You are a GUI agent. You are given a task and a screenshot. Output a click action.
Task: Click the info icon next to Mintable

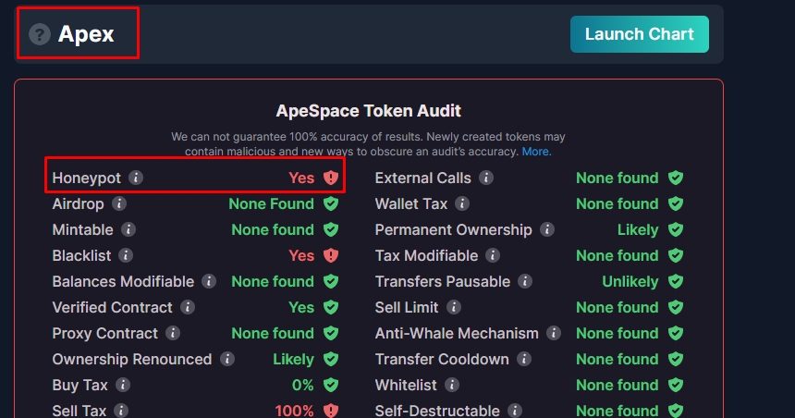click(x=128, y=229)
